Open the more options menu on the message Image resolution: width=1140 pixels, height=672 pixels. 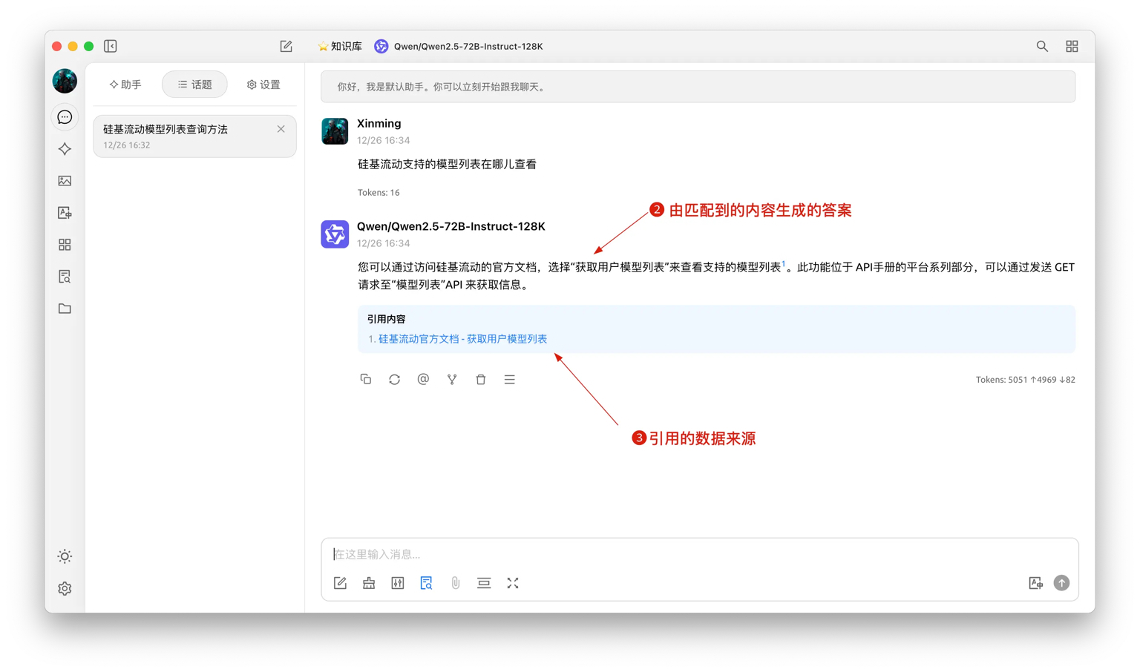pyautogui.click(x=510, y=379)
